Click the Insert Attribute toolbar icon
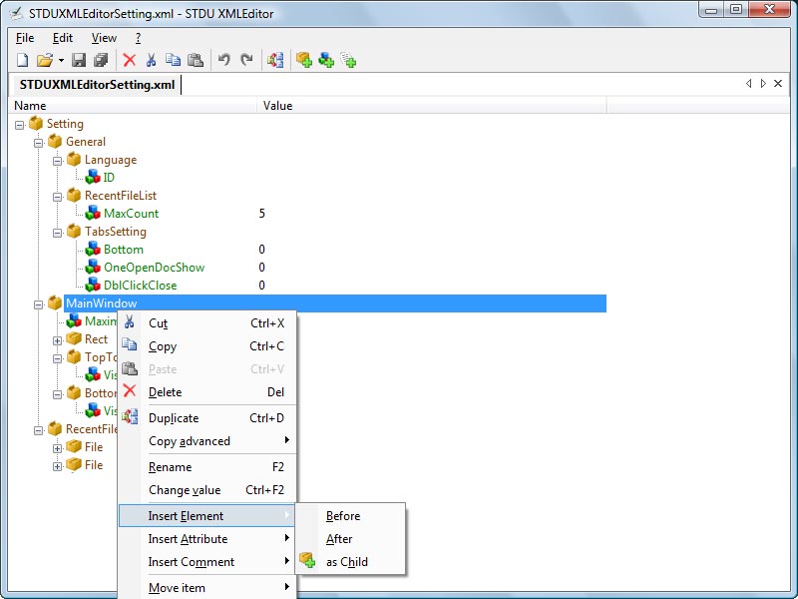 tap(325, 60)
